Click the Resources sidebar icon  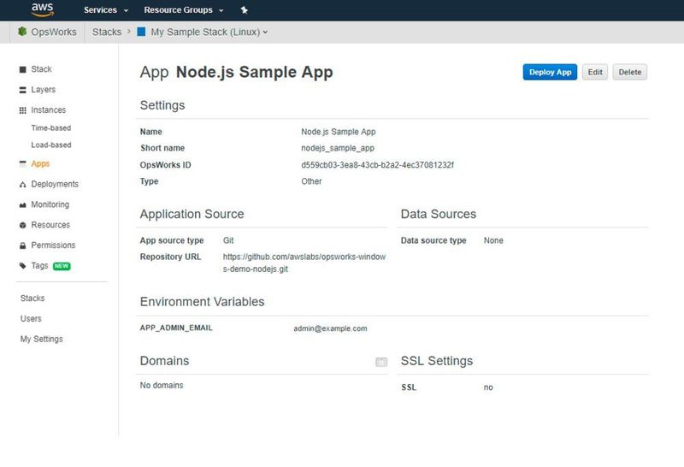(x=23, y=225)
